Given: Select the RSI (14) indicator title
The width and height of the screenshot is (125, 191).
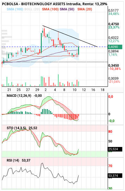Looking at the screenshot, I should [13, 161].
